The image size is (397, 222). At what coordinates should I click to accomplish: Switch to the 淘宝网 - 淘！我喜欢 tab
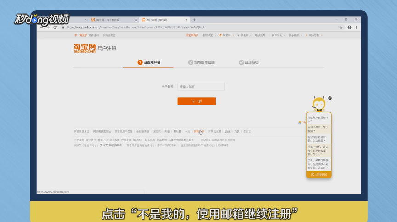(x=114, y=20)
